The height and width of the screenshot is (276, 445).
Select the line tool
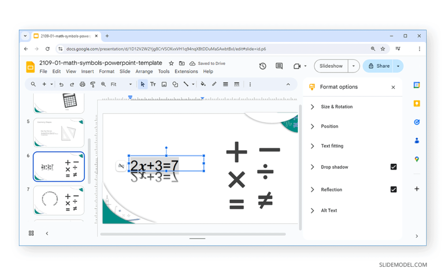pyautogui.click(x=186, y=84)
